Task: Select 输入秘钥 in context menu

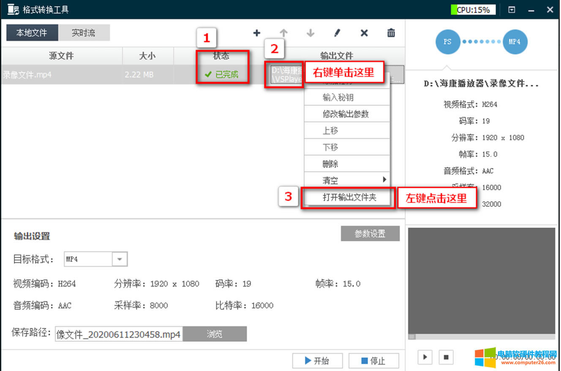Action: click(347, 97)
